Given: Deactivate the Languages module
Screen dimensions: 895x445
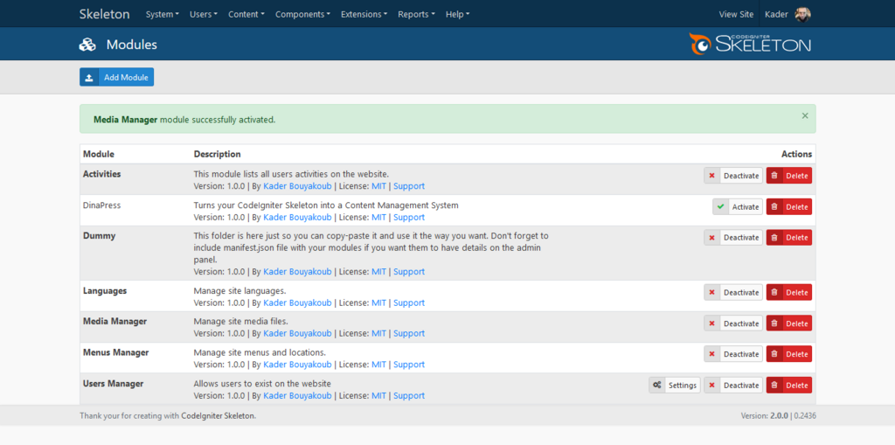Looking at the screenshot, I should point(733,293).
